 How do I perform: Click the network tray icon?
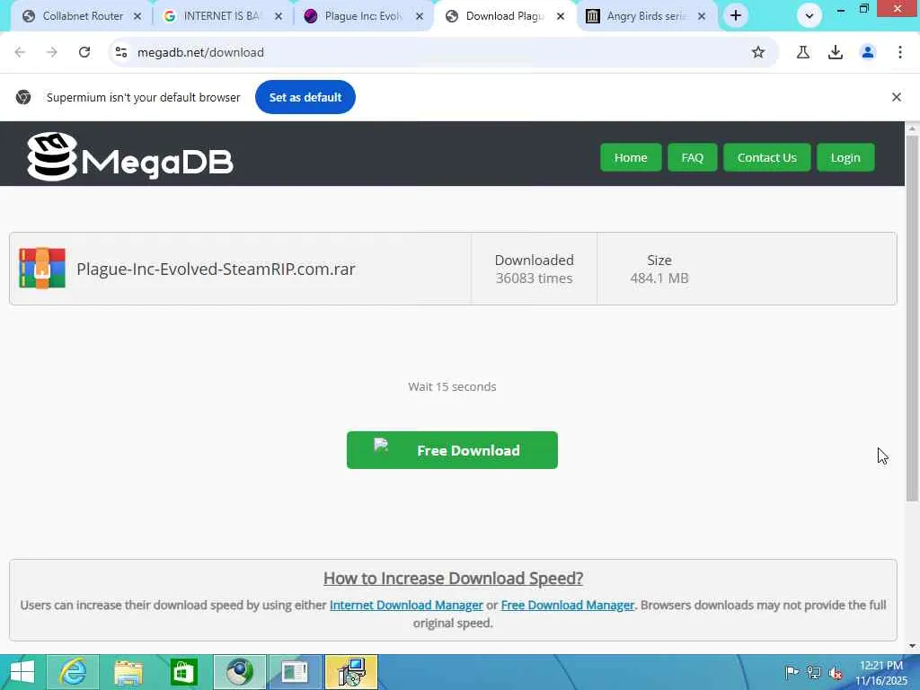coord(814,672)
